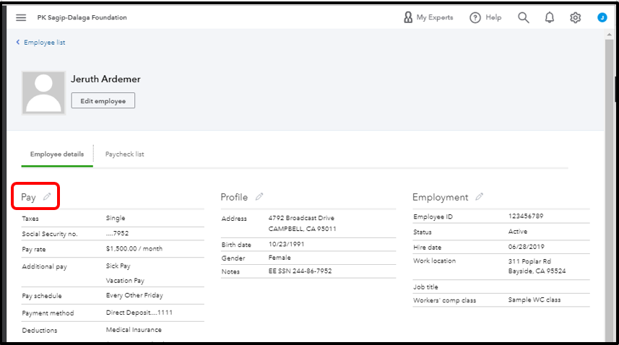The width and height of the screenshot is (619, 345).
Task: Click the Edit employee button
Action: [x=103, y=101]
